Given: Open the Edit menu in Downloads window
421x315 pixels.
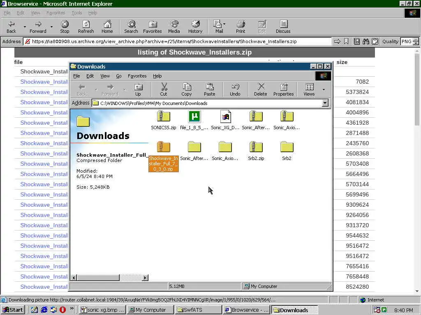Looking at the screenshot, I should (90, 76).
